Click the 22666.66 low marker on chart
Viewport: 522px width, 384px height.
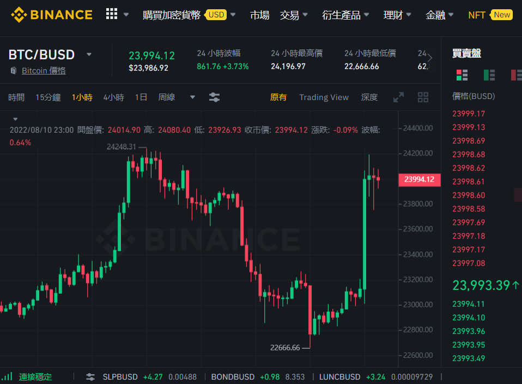[x=285, y=348]
